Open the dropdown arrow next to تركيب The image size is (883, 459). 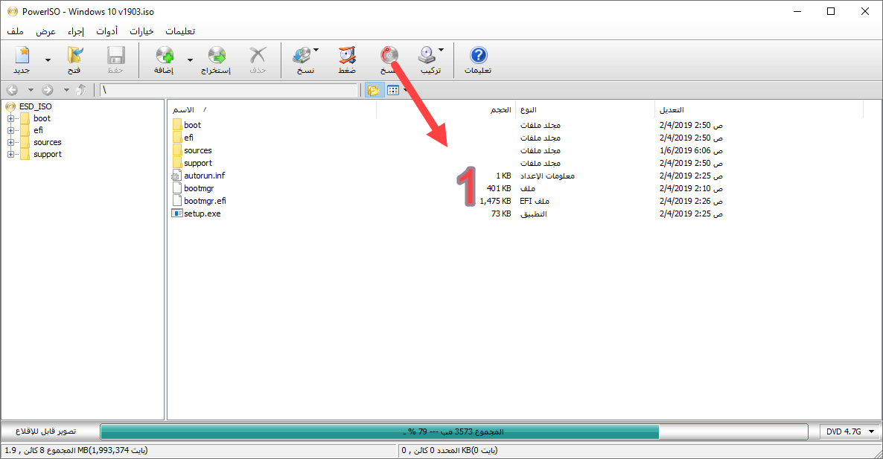[x=441, y=50]
